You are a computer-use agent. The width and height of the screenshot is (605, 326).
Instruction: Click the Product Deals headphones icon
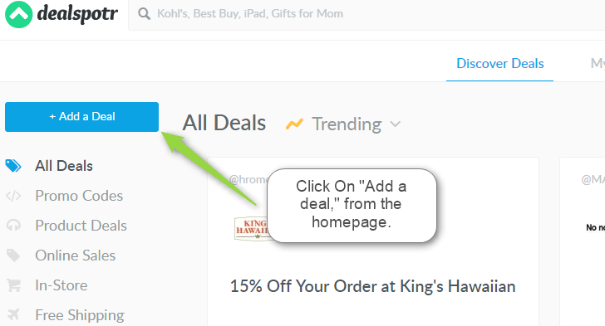(13, 226)
